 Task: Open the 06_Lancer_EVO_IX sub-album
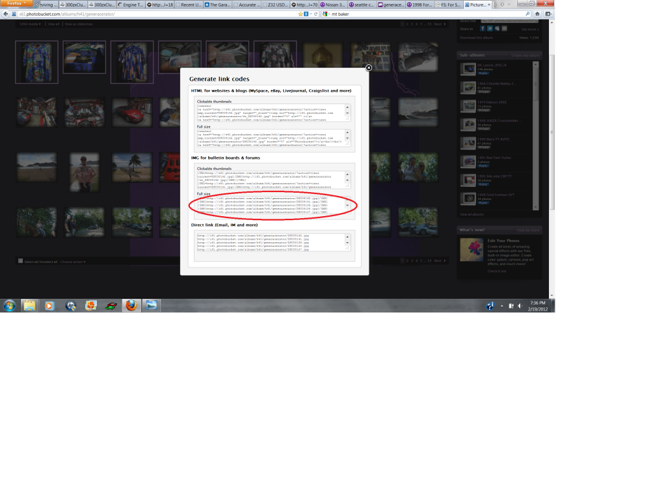click(x=492, y=65)
